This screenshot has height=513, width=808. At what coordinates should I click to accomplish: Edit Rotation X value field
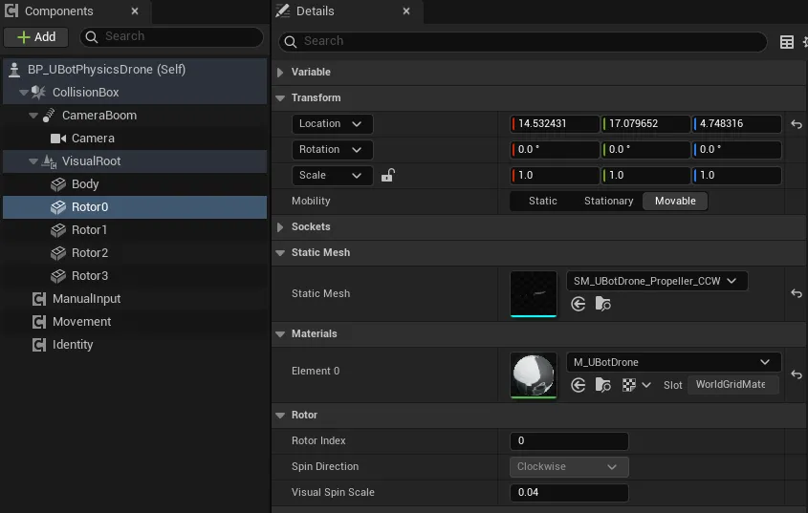point(555,149)
